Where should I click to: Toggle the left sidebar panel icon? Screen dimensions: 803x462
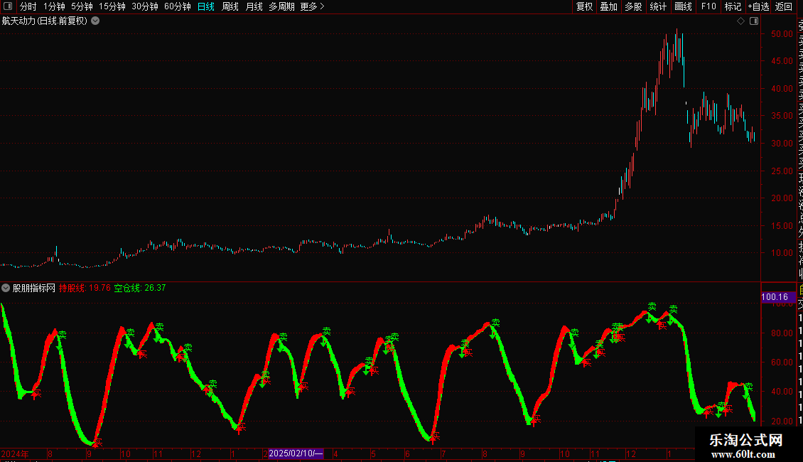point(8,6)
